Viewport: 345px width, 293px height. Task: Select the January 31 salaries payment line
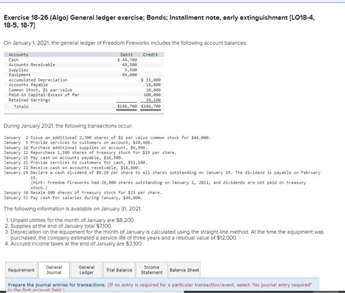tap(73, 198)
